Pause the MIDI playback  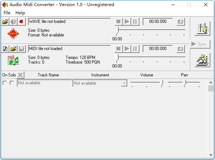pyautogui.click(x=135, y=49)
